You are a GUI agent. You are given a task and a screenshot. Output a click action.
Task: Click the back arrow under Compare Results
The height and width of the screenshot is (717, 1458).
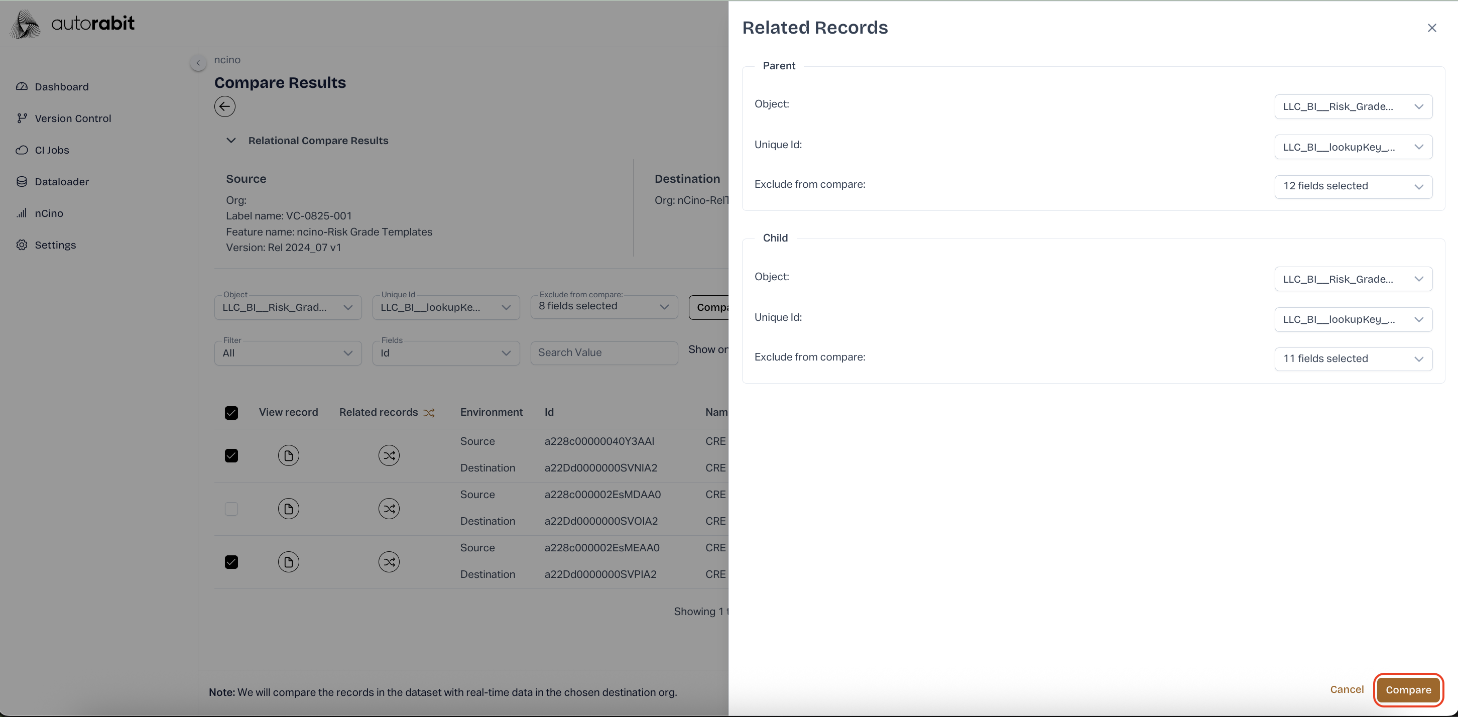[x=225, y=106]
